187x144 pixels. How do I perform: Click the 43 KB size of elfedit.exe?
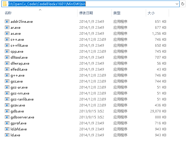[162, 69]
